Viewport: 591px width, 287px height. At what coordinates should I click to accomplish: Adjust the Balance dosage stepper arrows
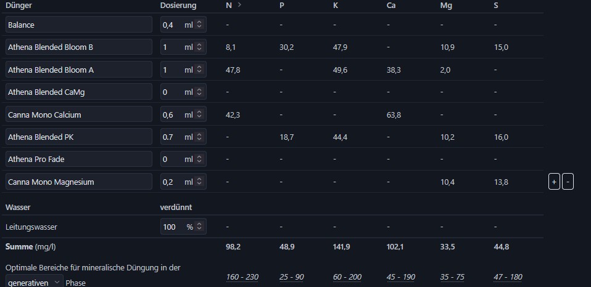(x=199, y=25)
